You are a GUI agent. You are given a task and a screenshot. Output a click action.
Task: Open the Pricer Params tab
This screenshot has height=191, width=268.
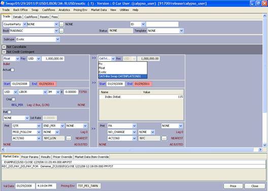tap(30, 157)
